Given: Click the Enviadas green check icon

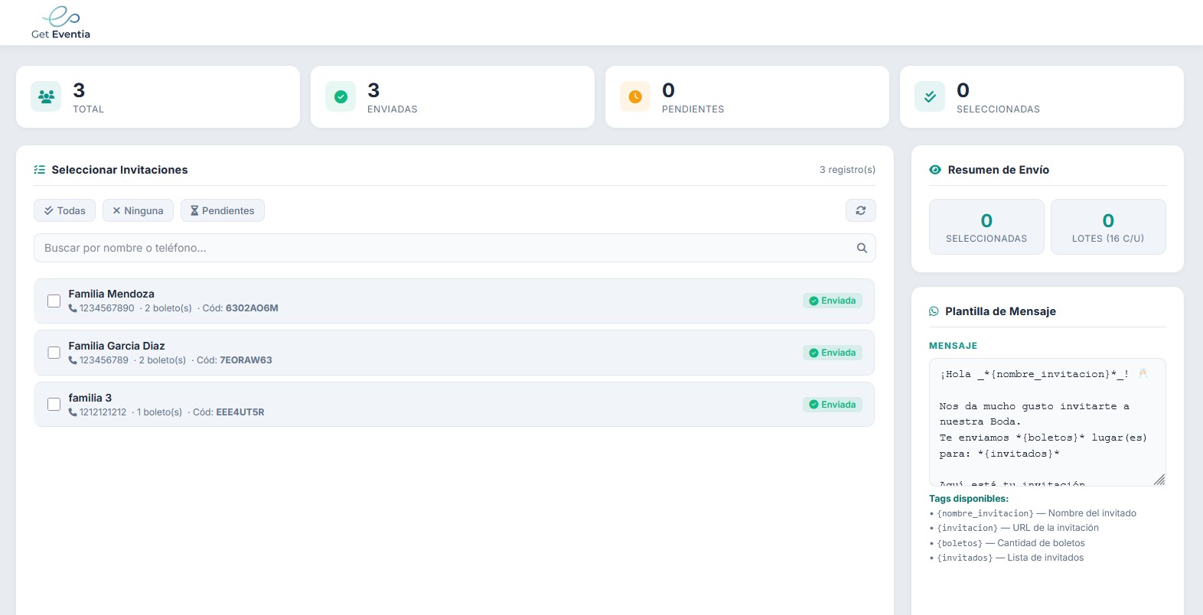Looking at the screenshot, I should point(341,97).
